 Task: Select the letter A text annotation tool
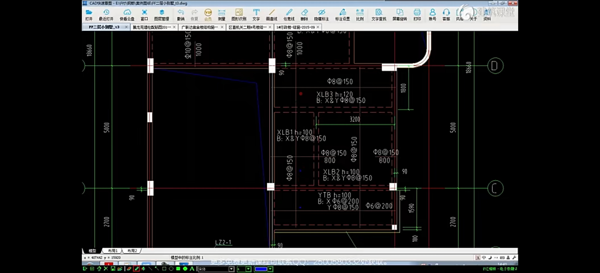click(x=192, y=269)
